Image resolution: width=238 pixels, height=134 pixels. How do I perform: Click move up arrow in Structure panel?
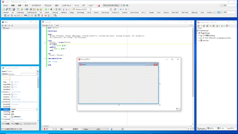(9, 26)
